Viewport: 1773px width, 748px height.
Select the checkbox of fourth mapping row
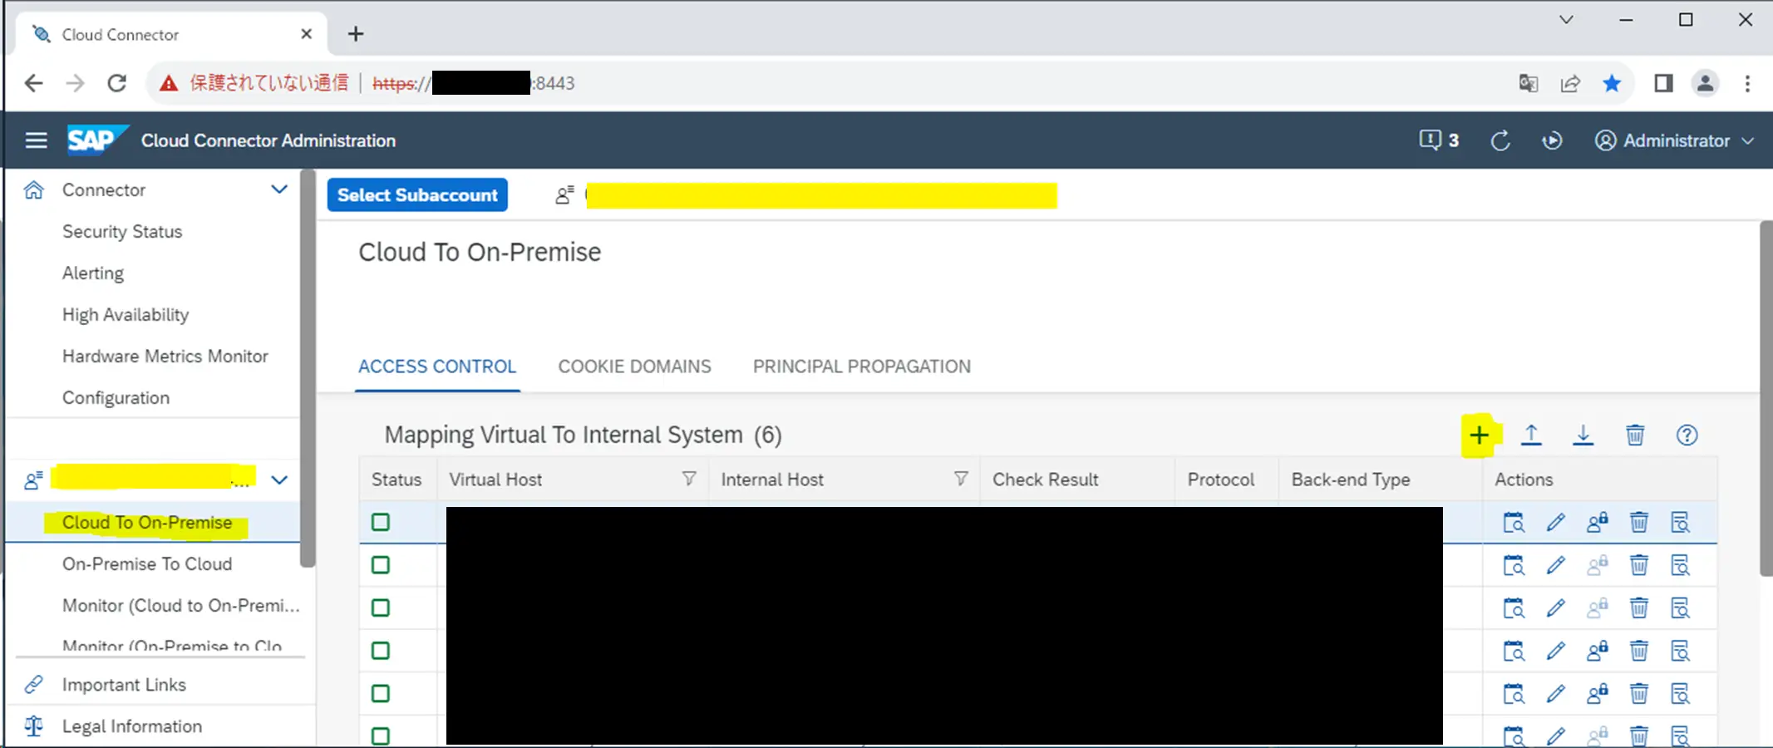381,650
